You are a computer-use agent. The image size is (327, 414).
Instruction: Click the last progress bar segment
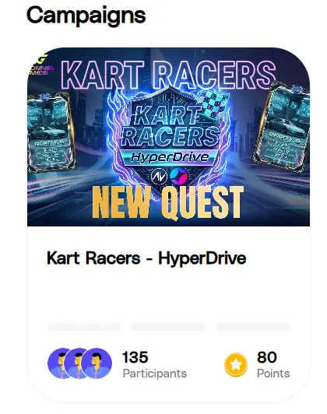253,327
